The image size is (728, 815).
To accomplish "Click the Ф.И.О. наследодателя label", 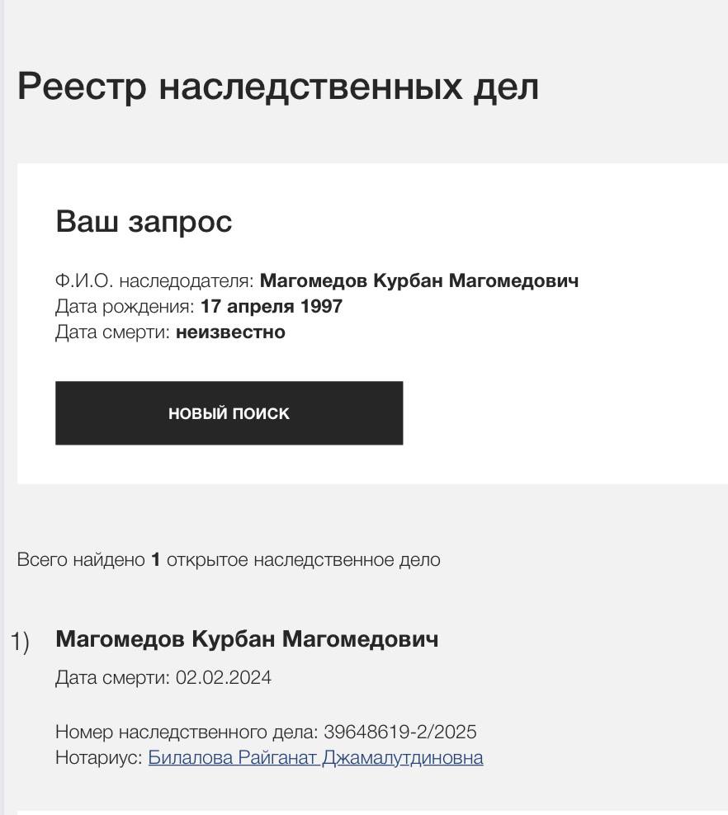I will [x=154, y=280].
